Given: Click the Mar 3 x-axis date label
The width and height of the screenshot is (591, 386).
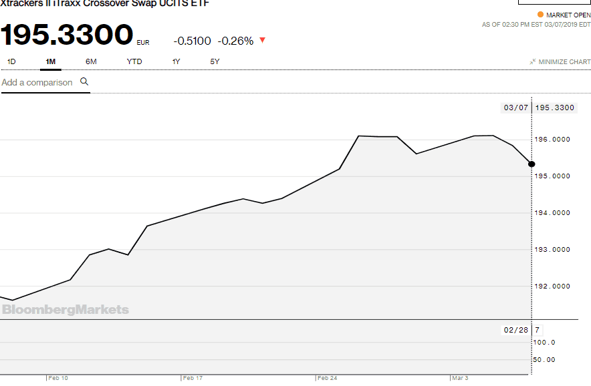Looking at the screenshot, I should pyautogui.click(x=460, y=379).
